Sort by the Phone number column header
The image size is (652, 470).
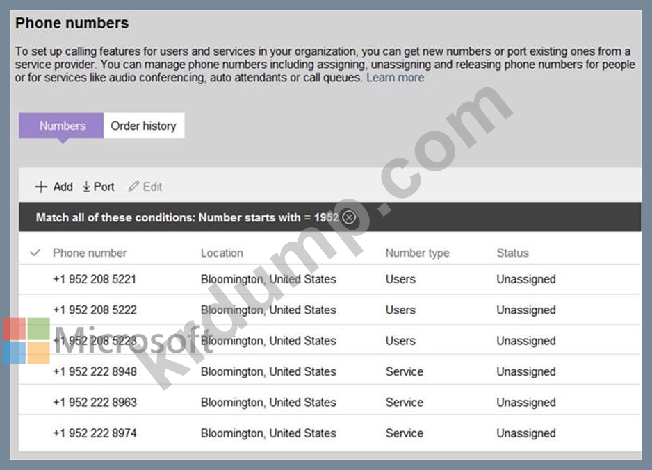pos(90,253)
